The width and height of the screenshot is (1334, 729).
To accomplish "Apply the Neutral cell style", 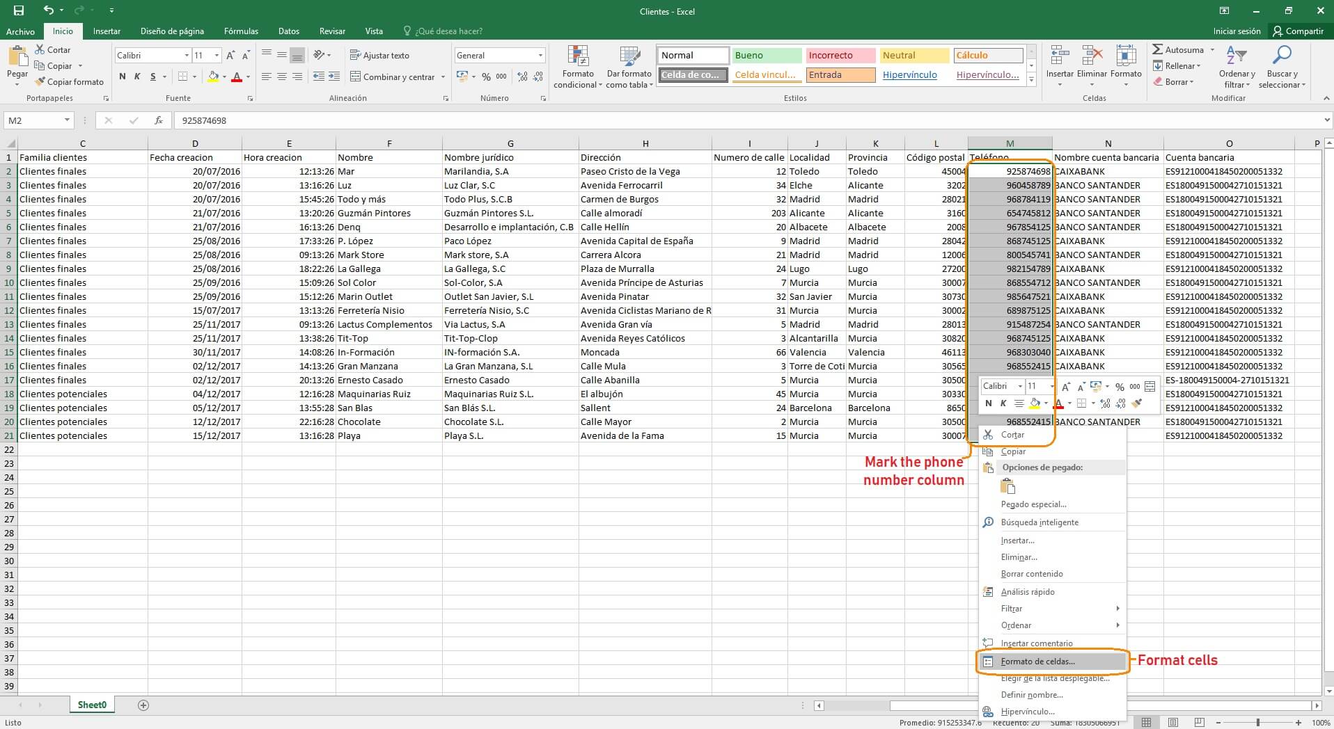I will pyautogui.click(x=914, y=56).
